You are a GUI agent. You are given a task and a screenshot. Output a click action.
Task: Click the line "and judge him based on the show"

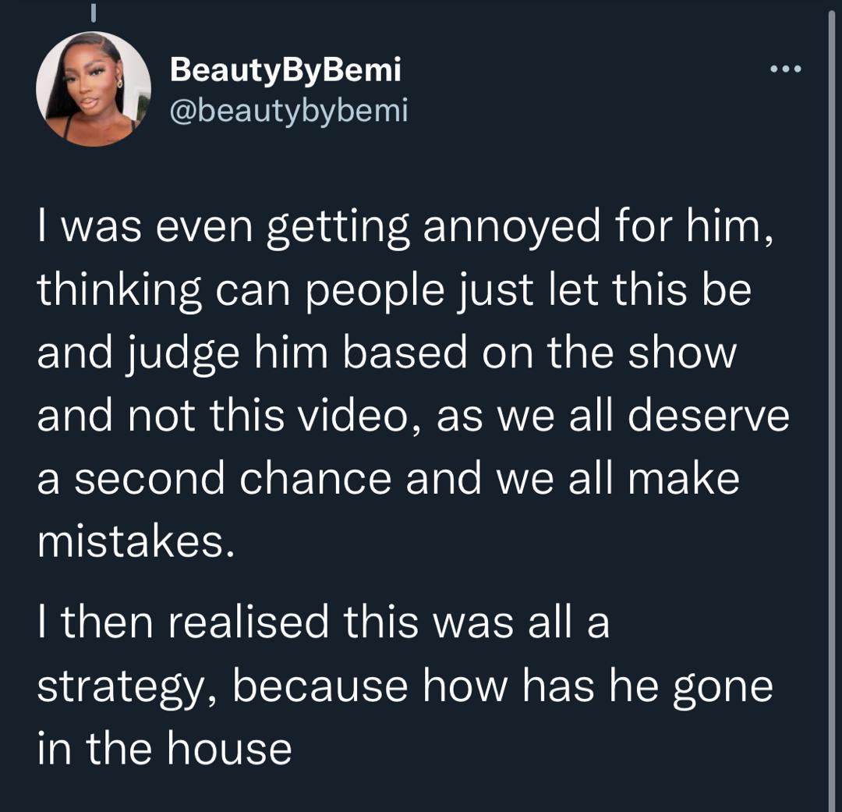[387, 353]
